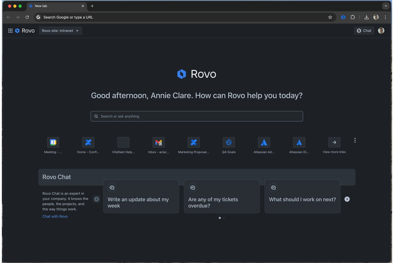Open the app switcher grid icon
Screen dimensions: 394x263
click(x=10, y=31)
